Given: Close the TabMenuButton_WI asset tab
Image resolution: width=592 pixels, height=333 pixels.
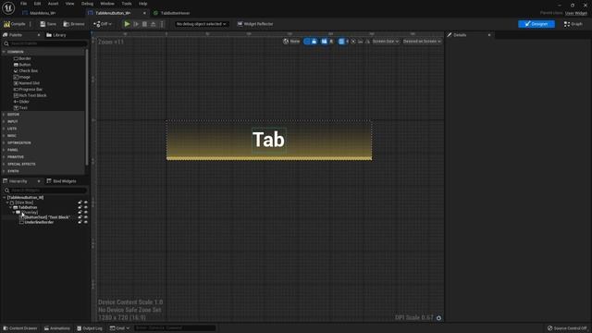Looking at the screenshot, I should point(144,13).
